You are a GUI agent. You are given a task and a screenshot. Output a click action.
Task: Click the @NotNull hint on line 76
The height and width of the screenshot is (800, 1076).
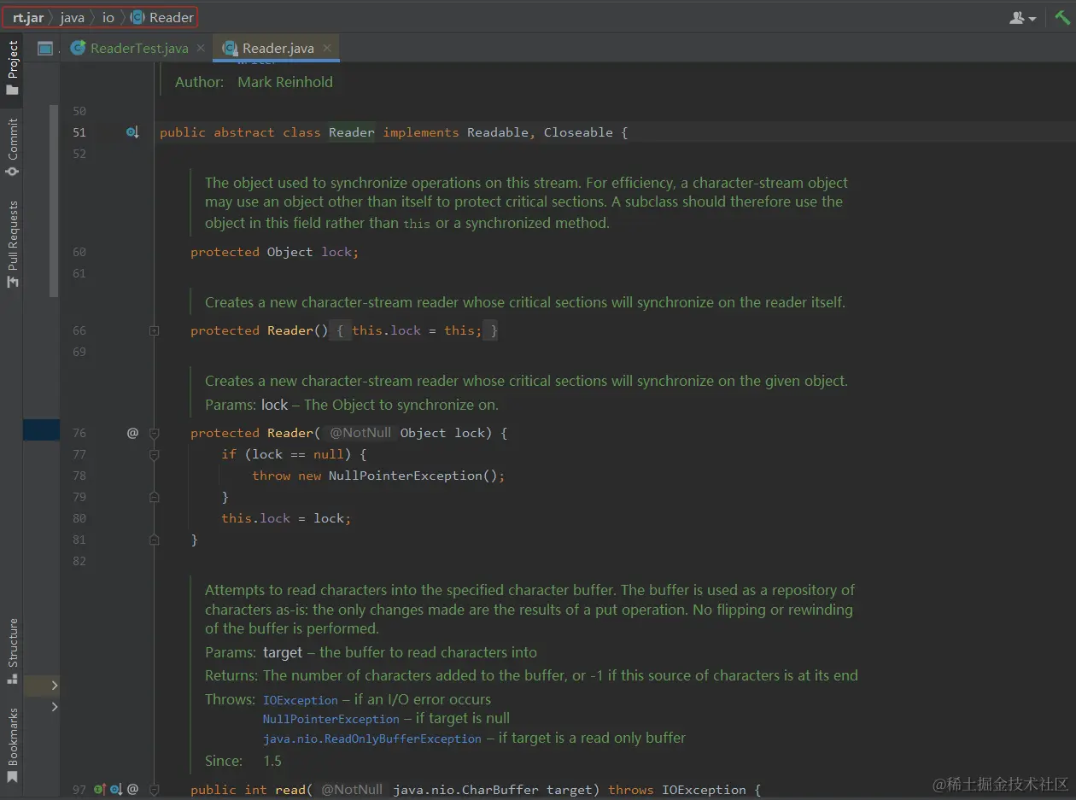pyautogui.click(x=360, y=433)
